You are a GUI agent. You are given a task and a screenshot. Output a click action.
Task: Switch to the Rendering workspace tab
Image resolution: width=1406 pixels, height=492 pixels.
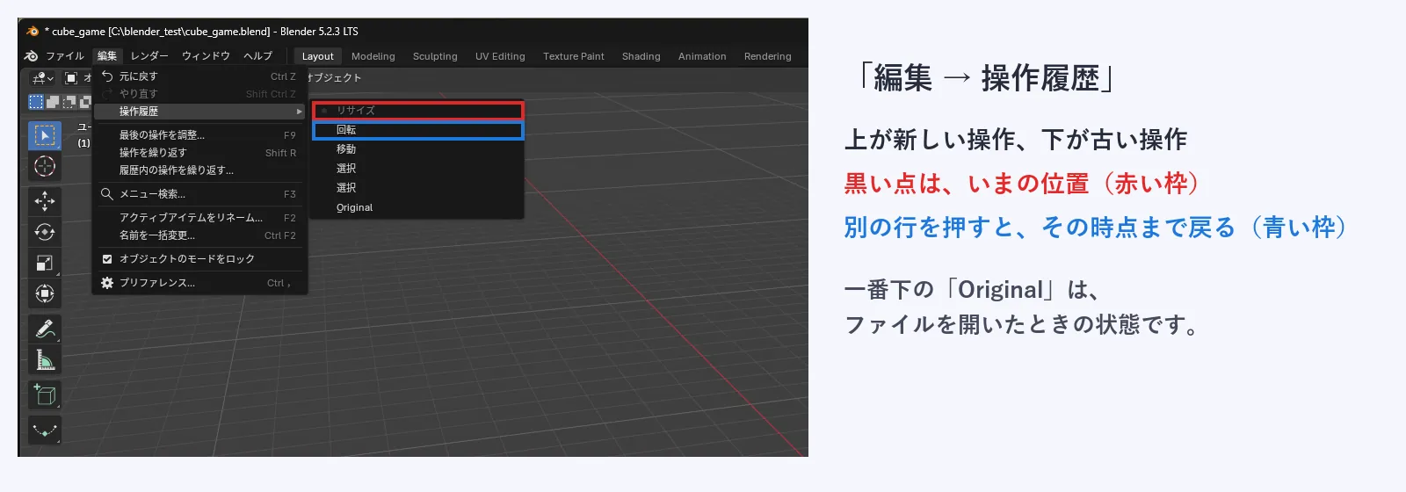click(767, 56)
